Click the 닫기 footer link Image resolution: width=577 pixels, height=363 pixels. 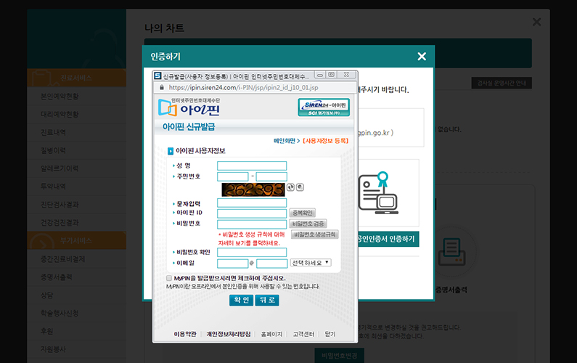(x=330, y=334)
